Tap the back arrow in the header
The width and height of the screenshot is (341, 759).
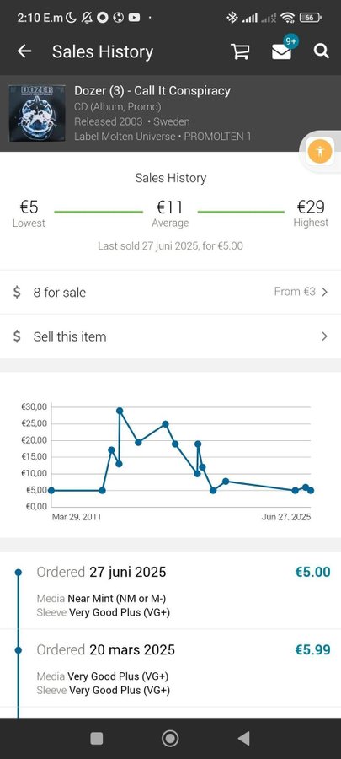point(24,51)
